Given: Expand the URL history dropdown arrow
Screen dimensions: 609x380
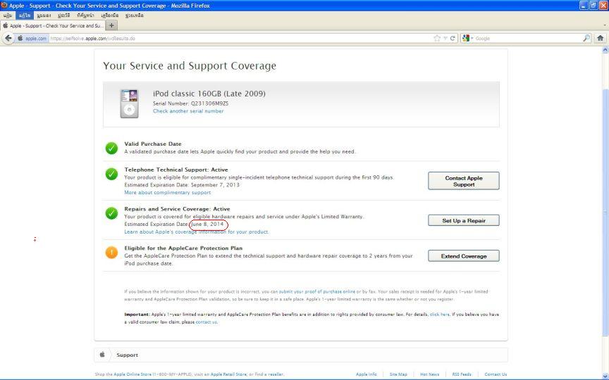Looking at the screenshot, I should click(445, 38).
